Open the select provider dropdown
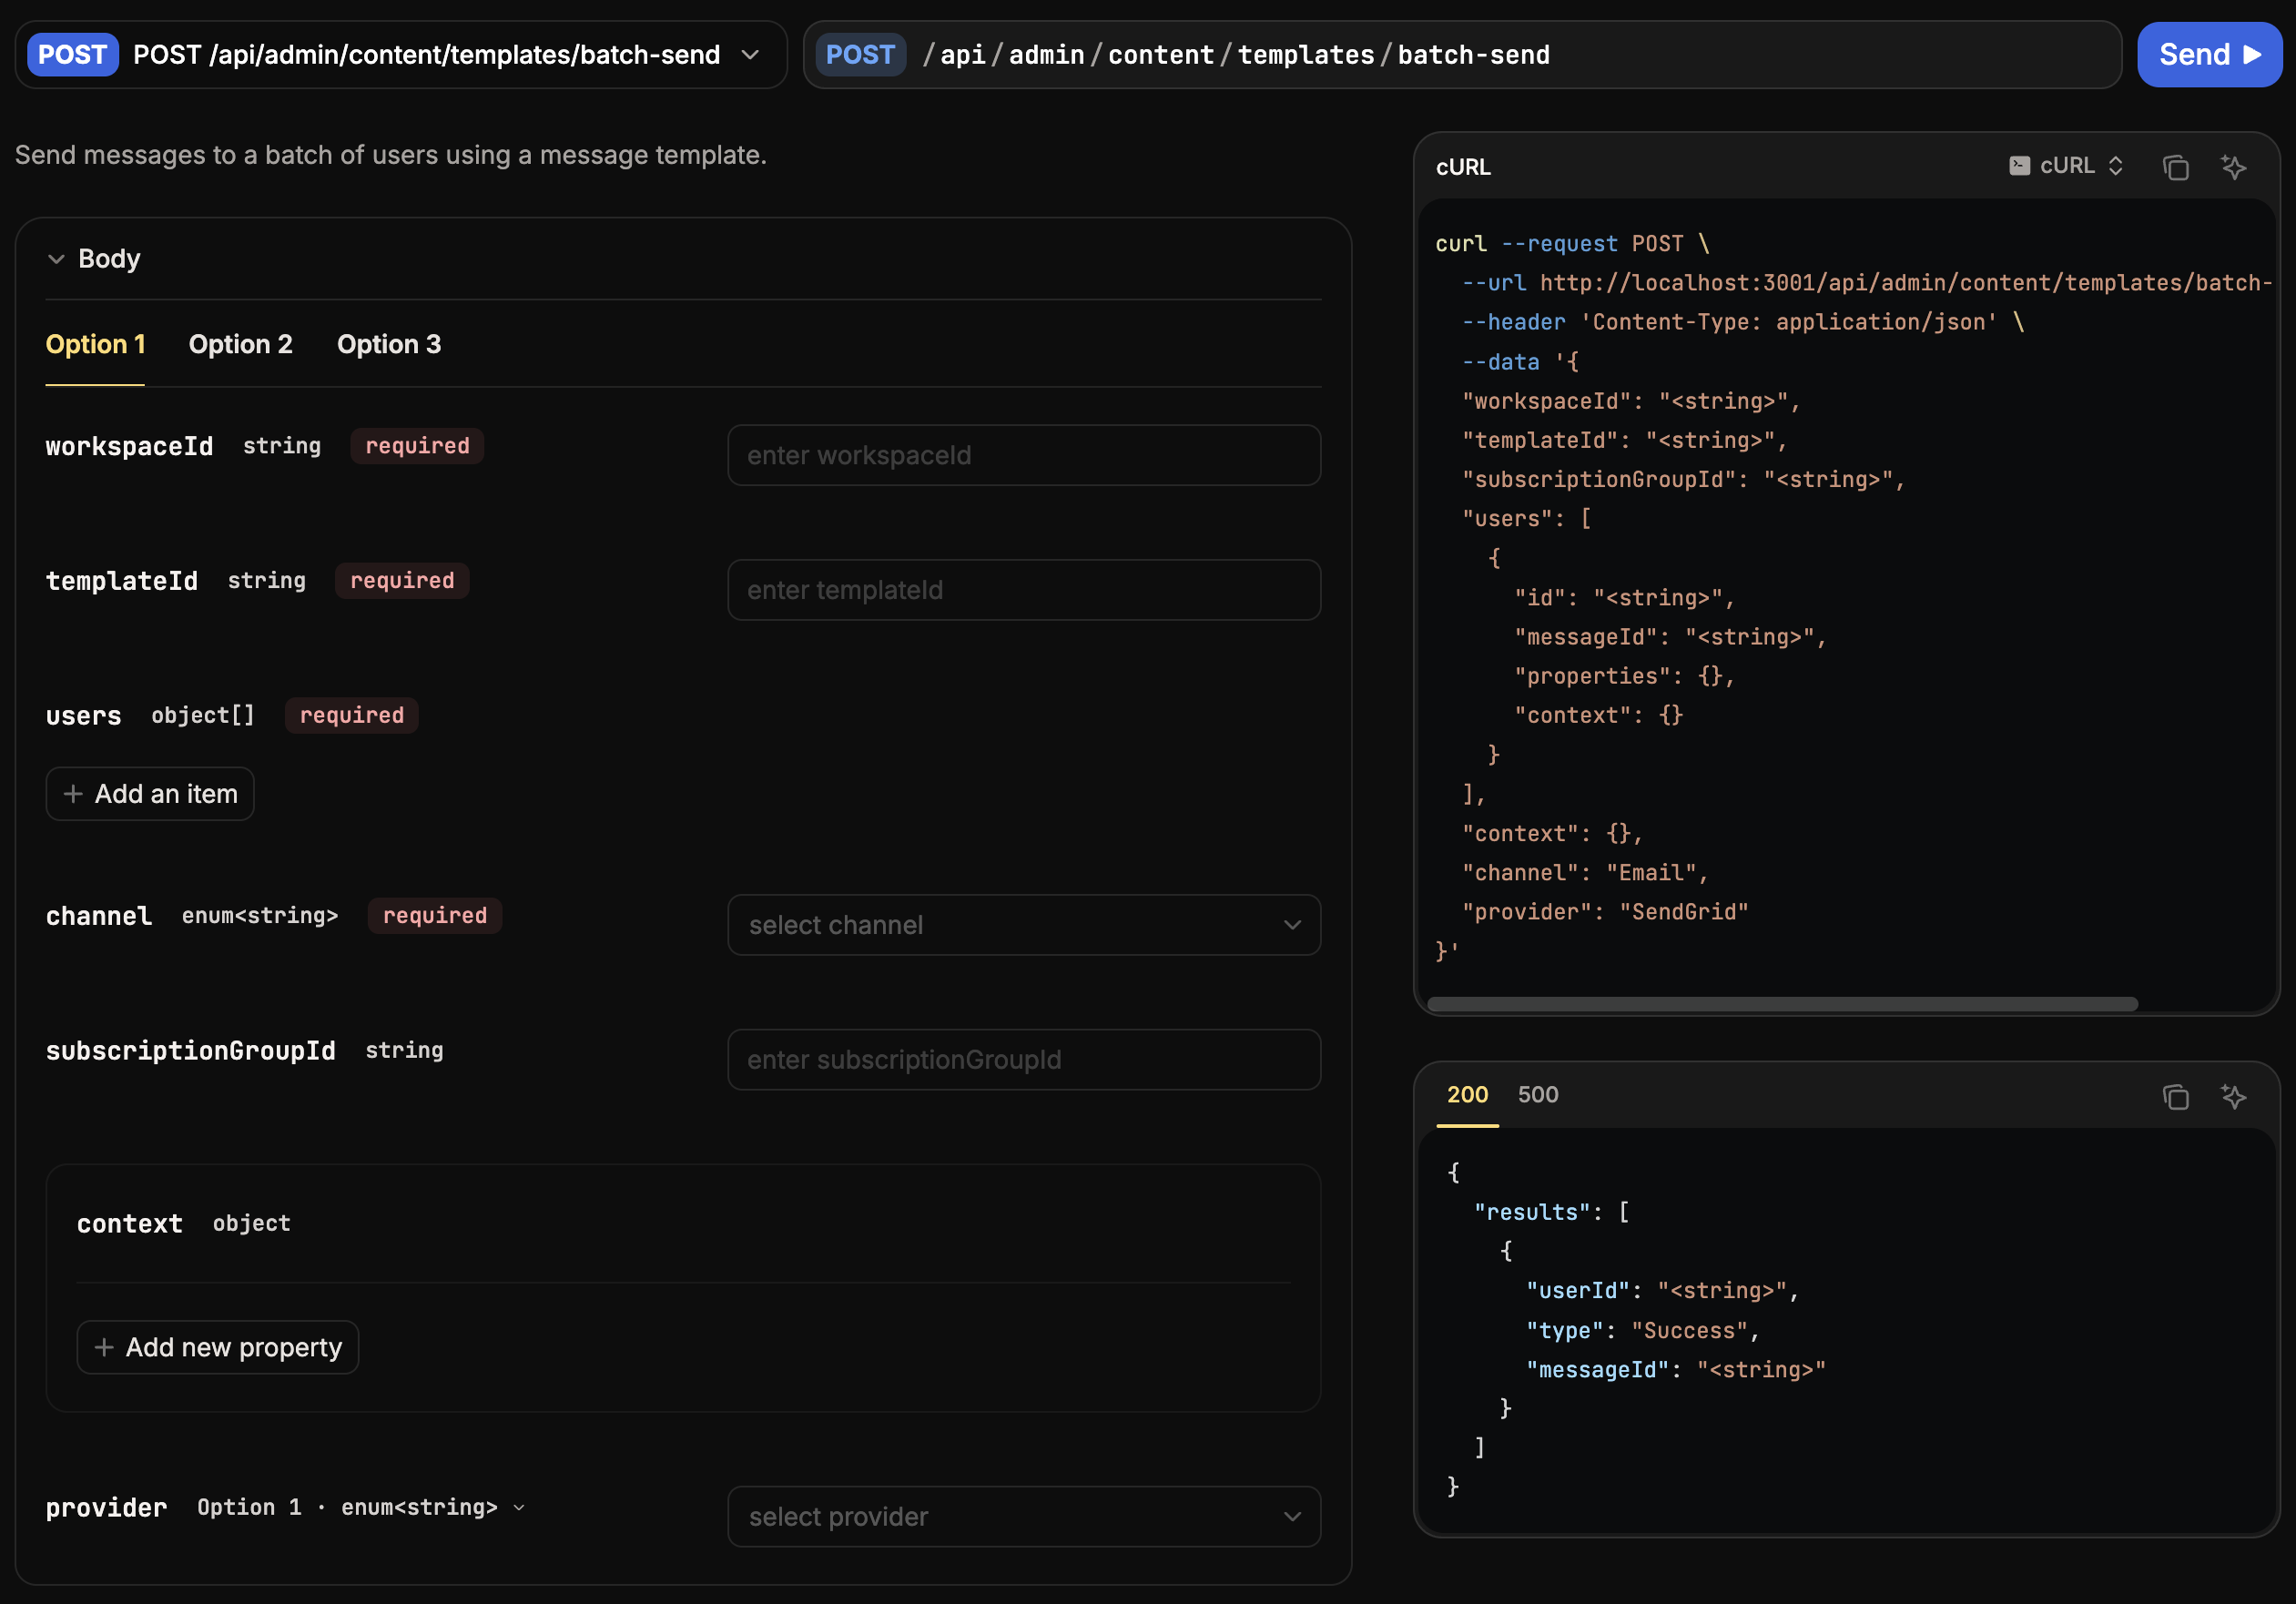This screenshot has height=1604, width=2296. [1023, 1516]
